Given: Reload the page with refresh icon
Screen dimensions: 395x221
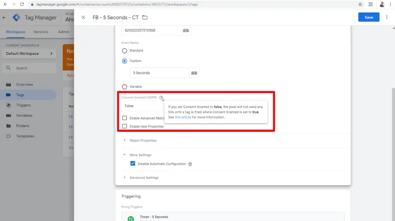Looking at the screenshot, I should pyautogui.click(x=22, y=4).
